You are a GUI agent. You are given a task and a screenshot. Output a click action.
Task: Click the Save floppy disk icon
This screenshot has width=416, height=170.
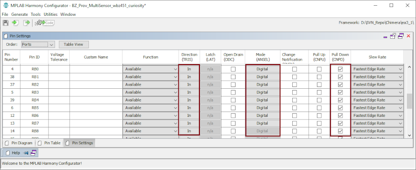point(6,23)
